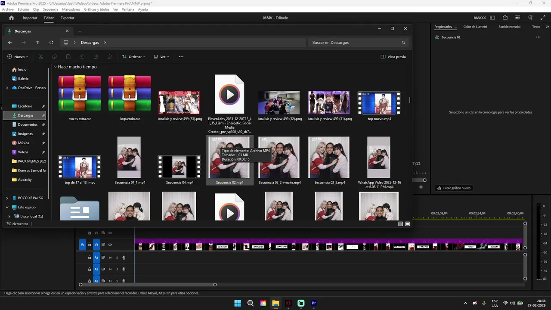Click the Premiere home icon
The width and height of the screenshot is (551, 310).
click(12, 18)
